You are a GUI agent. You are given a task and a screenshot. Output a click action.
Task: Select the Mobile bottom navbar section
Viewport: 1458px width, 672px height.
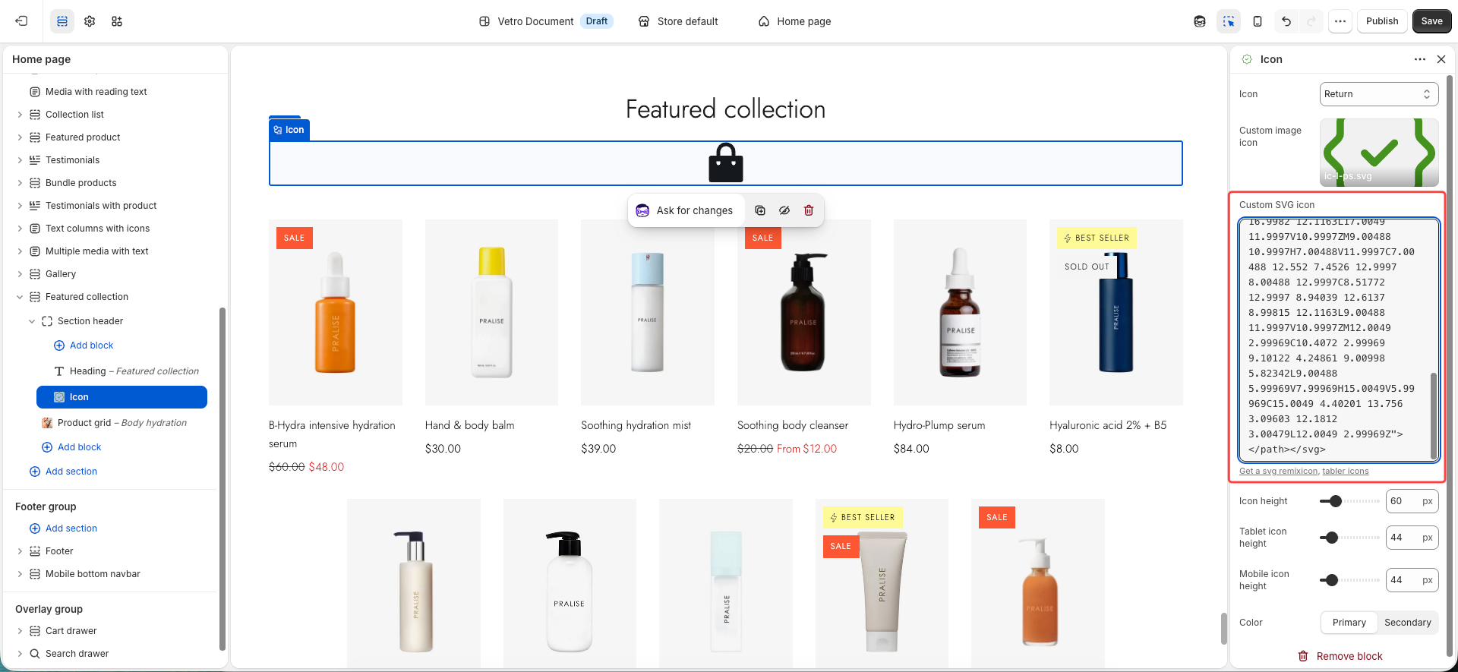[93, 574]
